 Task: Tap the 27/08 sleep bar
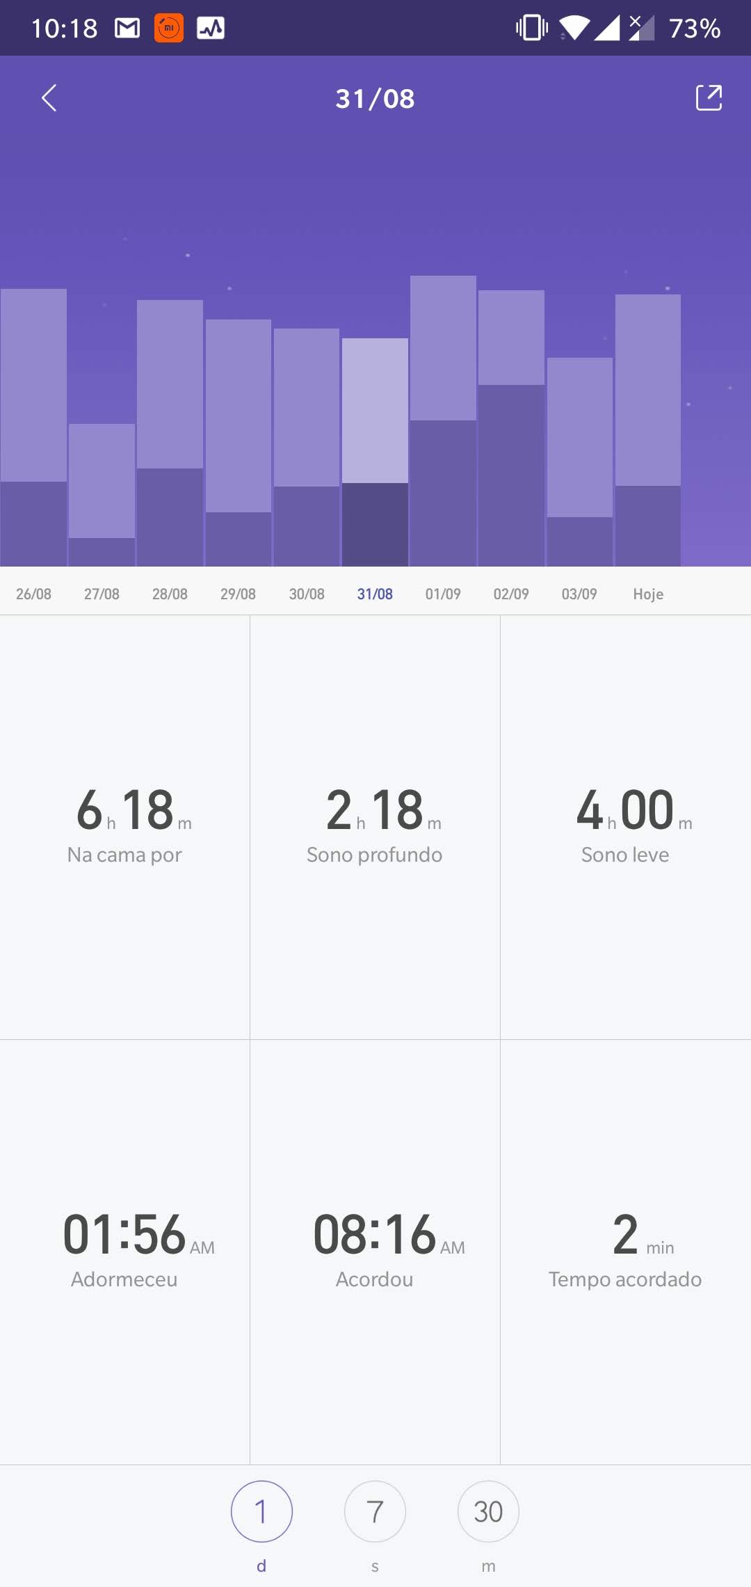click(102, 494)
